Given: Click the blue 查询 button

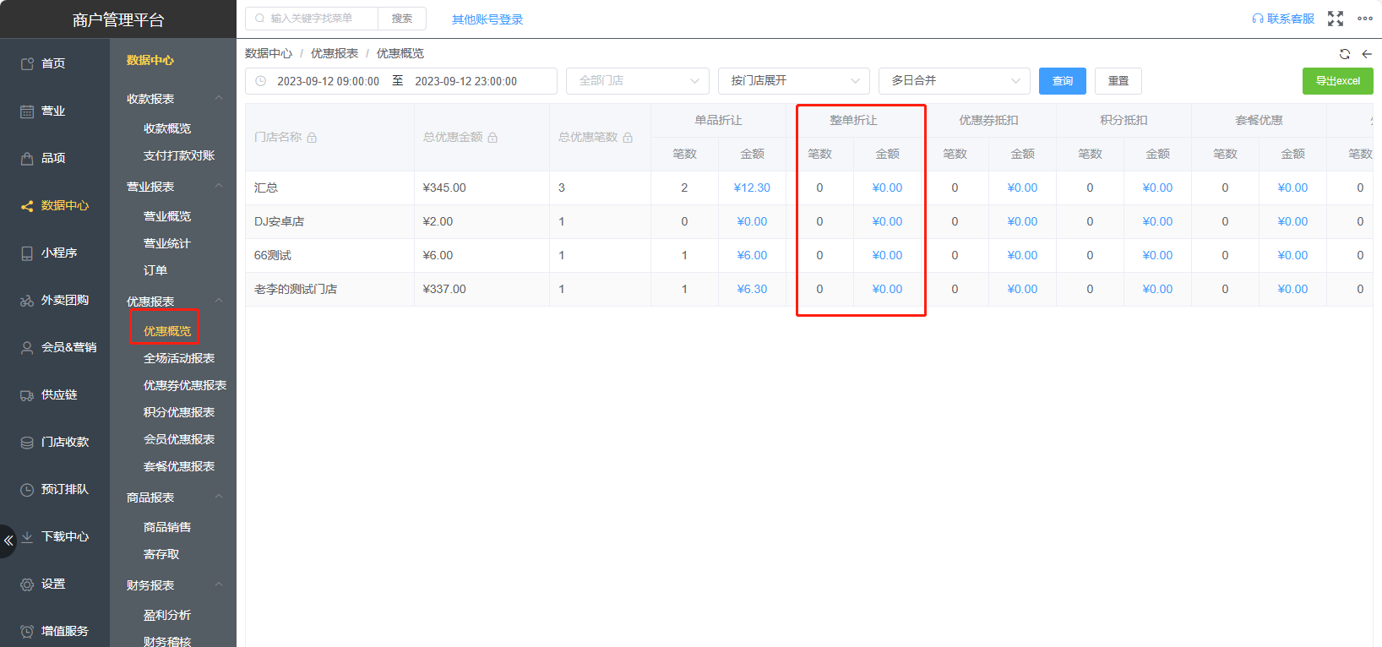Looking at the screenshot, I should [x=1063, y=81].
